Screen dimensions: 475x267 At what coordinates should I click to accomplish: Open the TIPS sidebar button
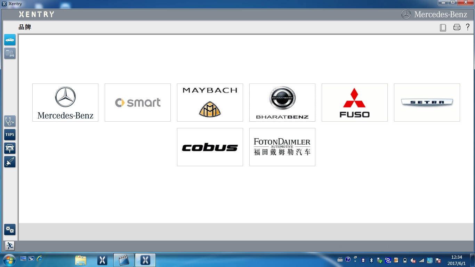point(10,135)
